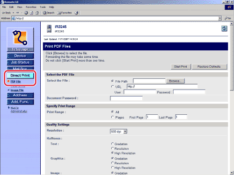Click the scrollbar up arrow
234x175 pixels.
[232, 24]
